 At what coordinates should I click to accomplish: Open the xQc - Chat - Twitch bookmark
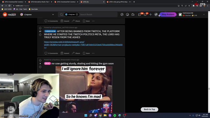pyautogui.click(x=20, y=9)
